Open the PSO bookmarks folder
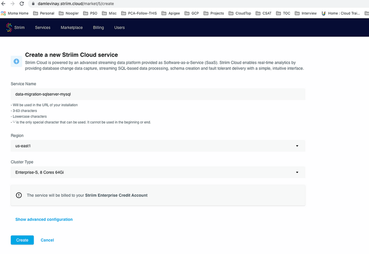This screenshot has height=254, width=369. (x=90, y=13)
